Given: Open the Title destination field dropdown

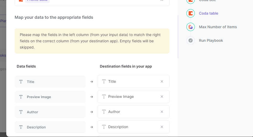Looking at the screenshot, I should [133, 81].
